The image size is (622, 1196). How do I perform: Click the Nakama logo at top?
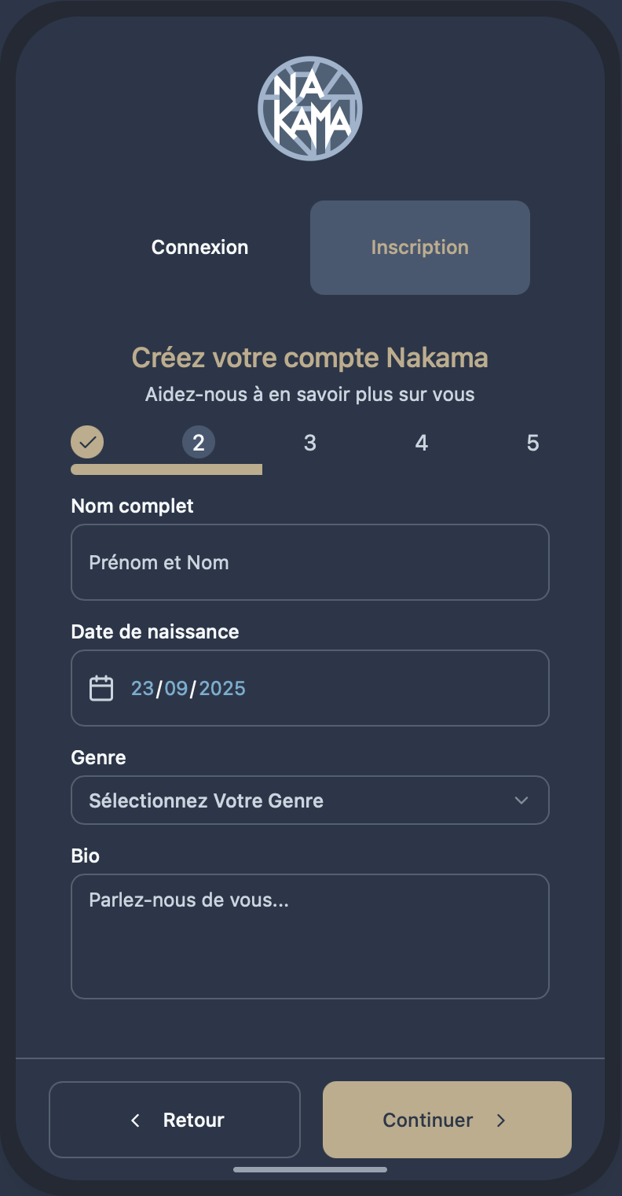310,109
